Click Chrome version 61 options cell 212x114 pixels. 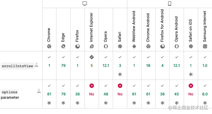(x=49, y=94)
